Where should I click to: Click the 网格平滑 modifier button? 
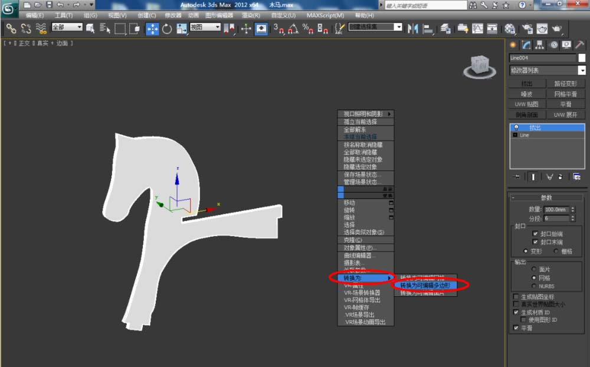(566, 94)
